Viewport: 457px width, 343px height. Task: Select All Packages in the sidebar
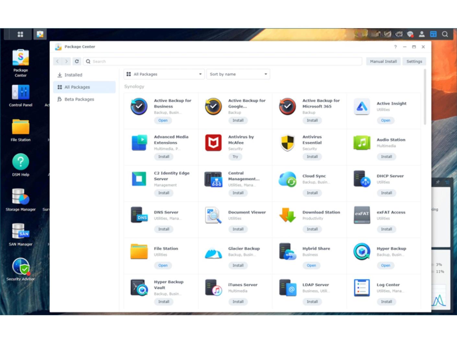coord(84,87)
